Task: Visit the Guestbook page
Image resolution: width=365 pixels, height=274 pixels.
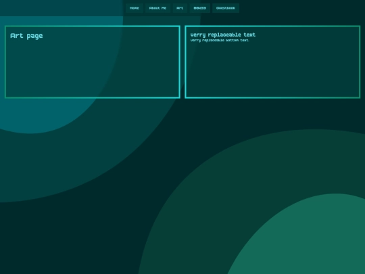Action: (x=226, y=8)
